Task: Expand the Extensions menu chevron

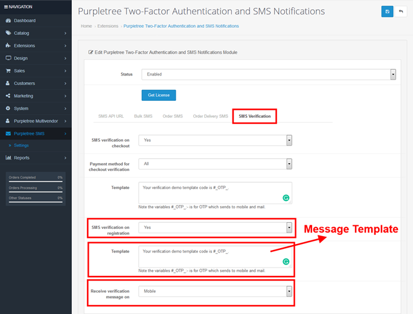Action: click(x=65, y=46)
